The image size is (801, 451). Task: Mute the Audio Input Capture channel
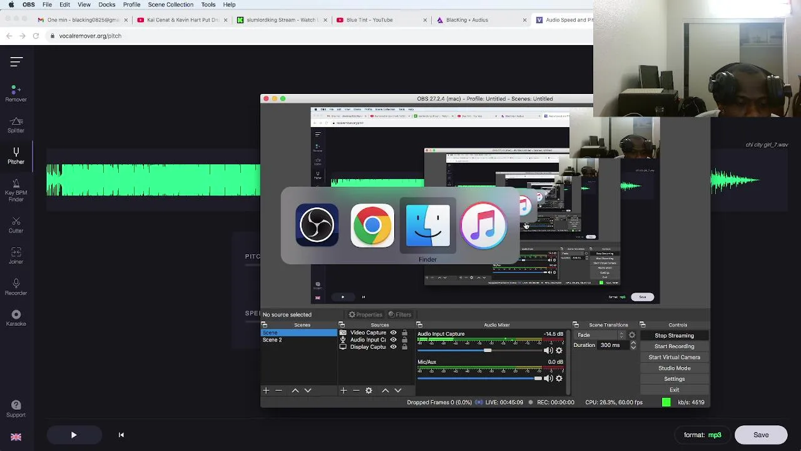548,351
